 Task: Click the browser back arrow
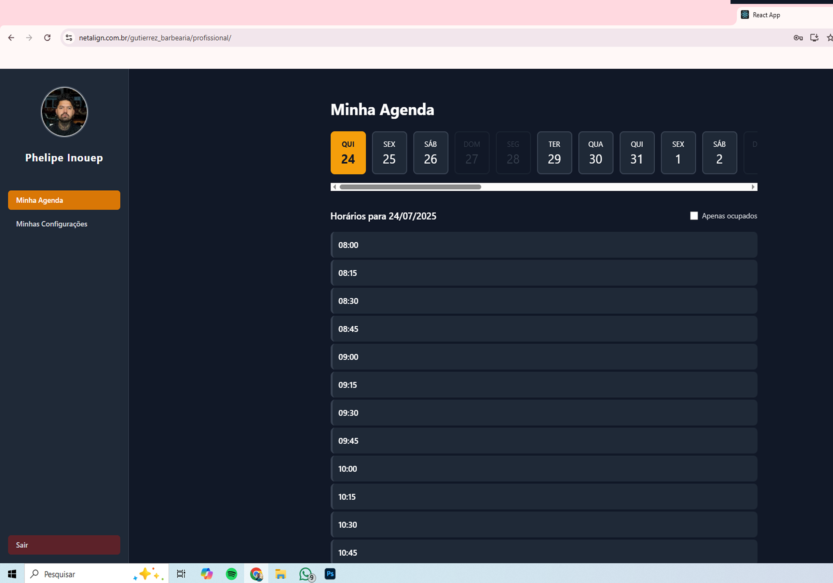click(11, 38)
